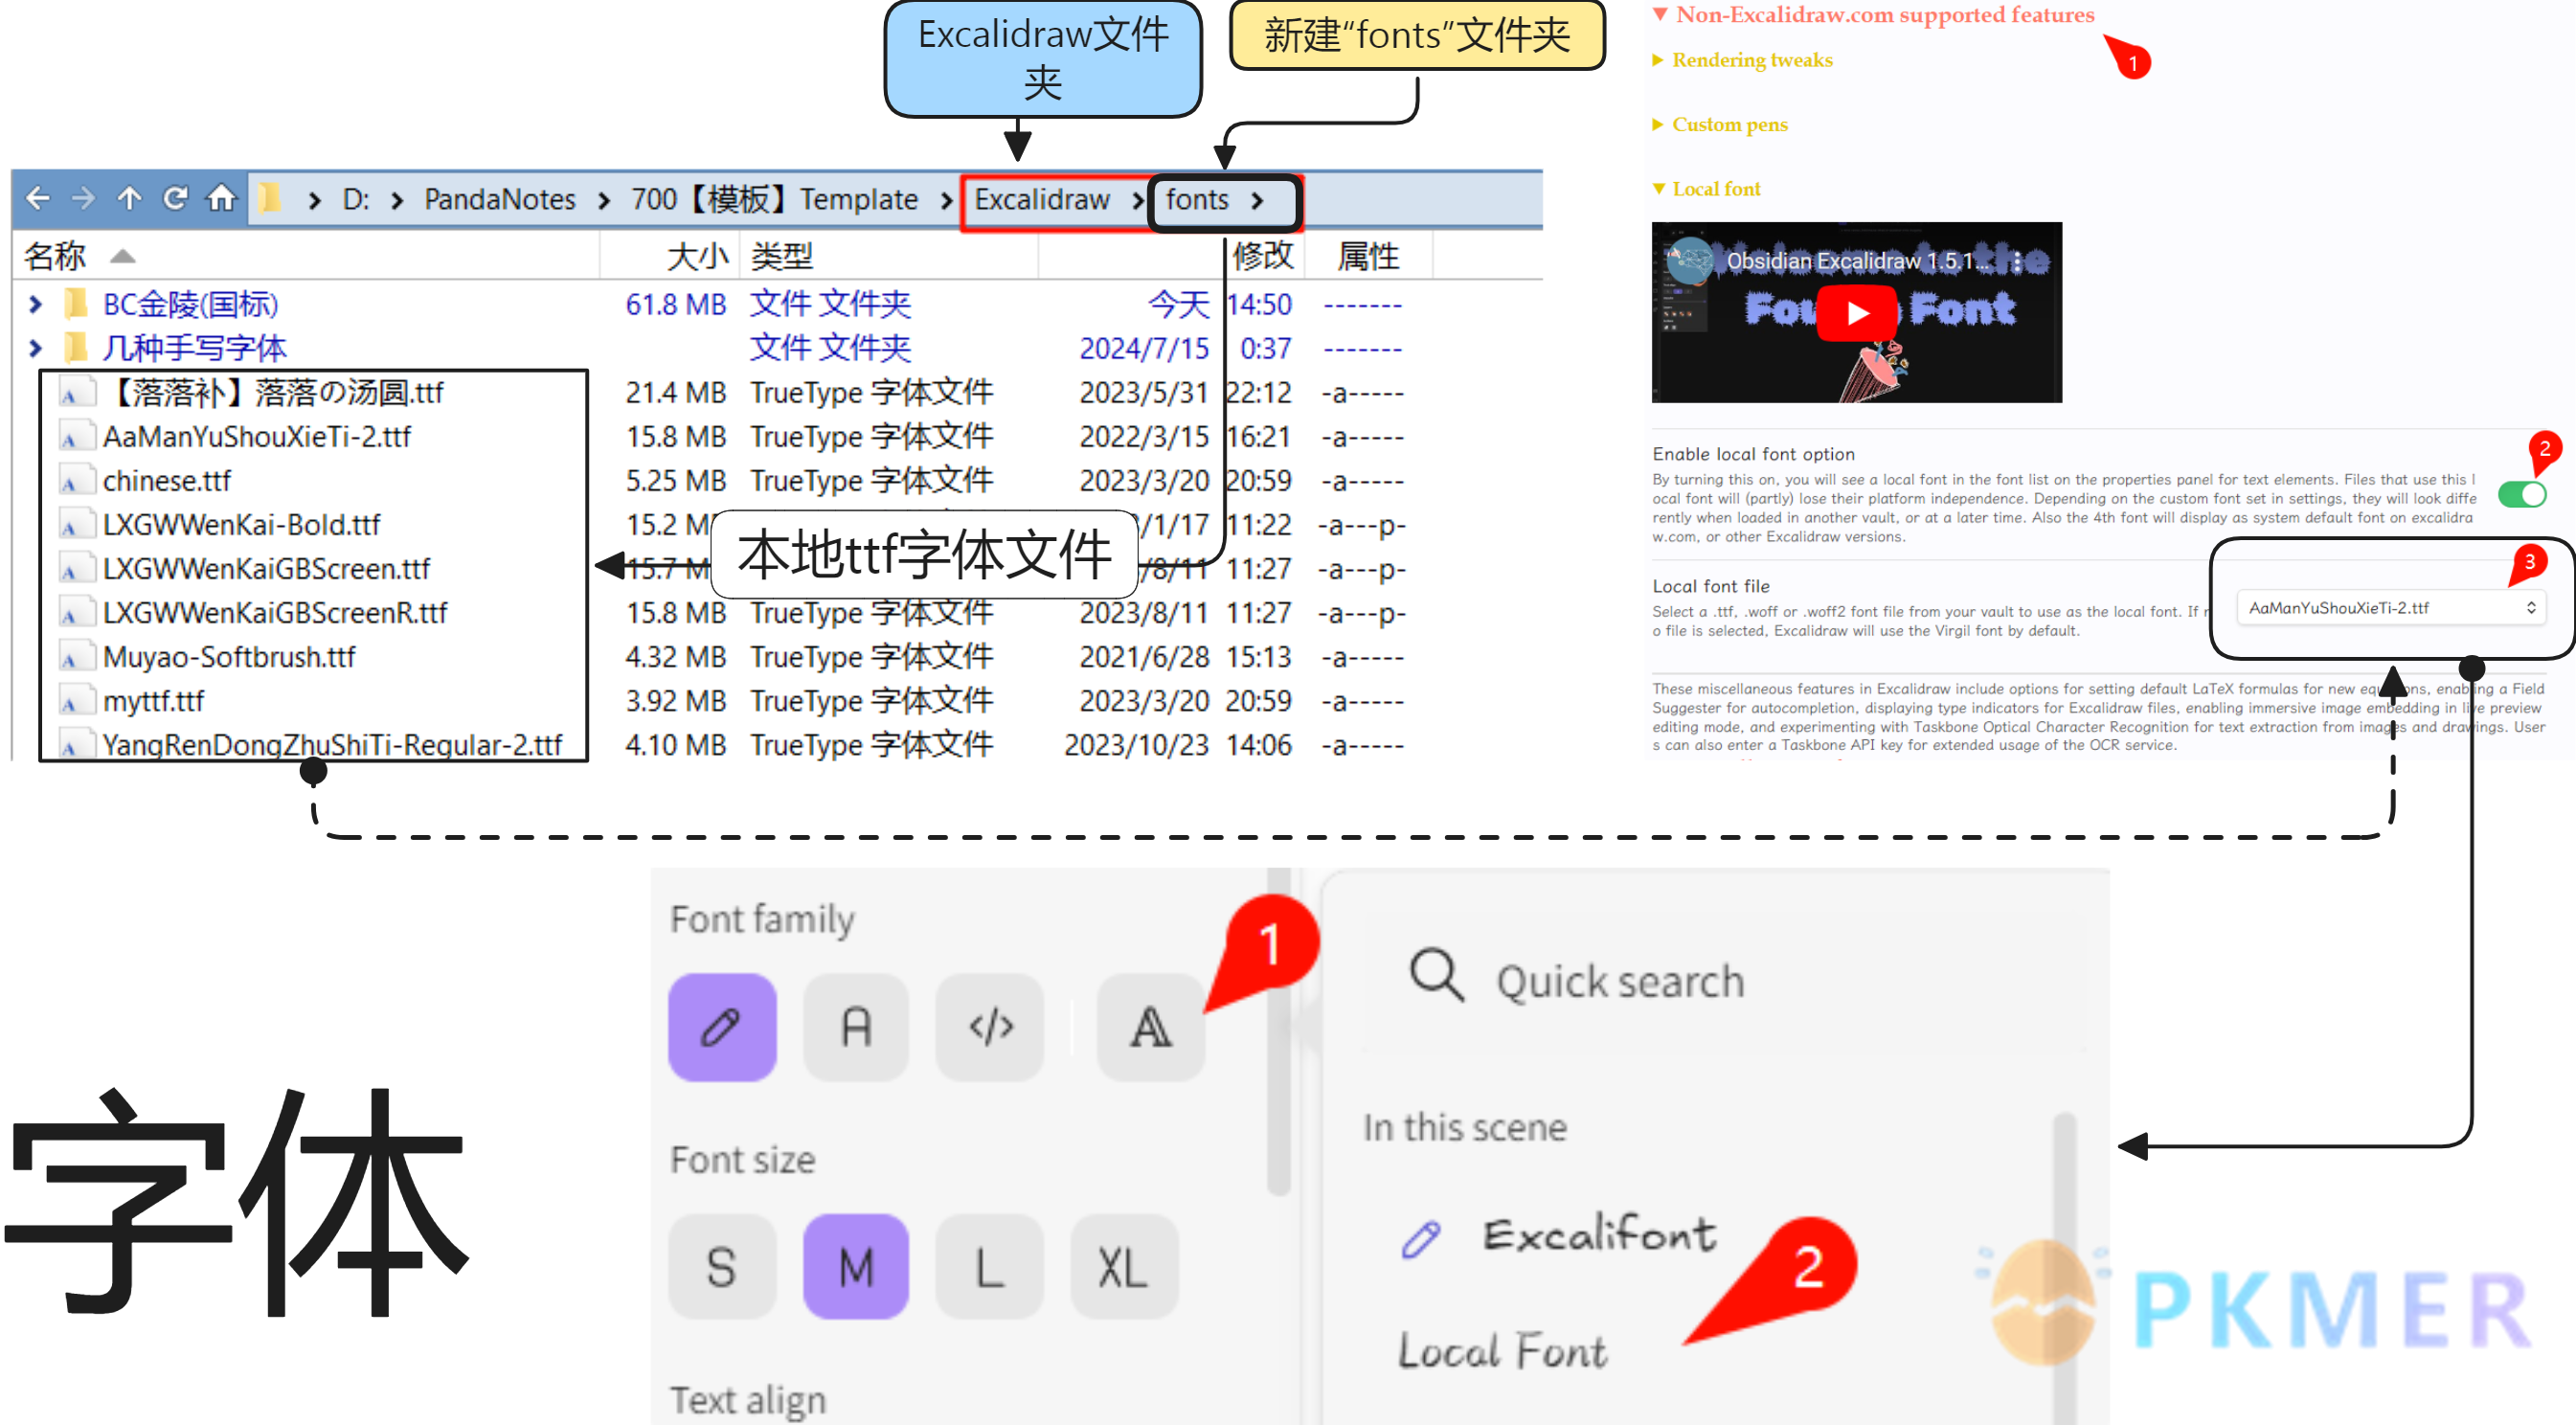Click the Back arrow in file explorer
The image size is (2576, 1425).
38,198
